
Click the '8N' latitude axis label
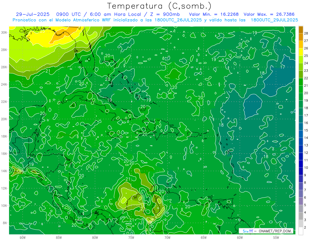pyautogui.click(x=5, y=223)
